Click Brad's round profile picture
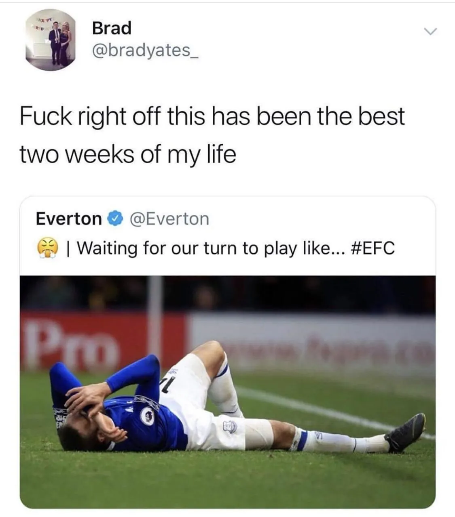455x517 pixels. 50,40
